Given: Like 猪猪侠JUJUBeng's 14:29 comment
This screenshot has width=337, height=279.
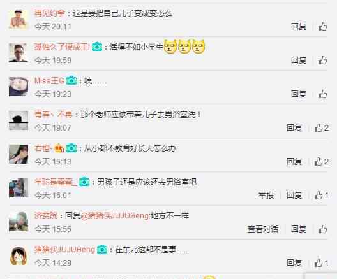Looking at the screenshot, I should pyautogui.click(x=321, y=262).
